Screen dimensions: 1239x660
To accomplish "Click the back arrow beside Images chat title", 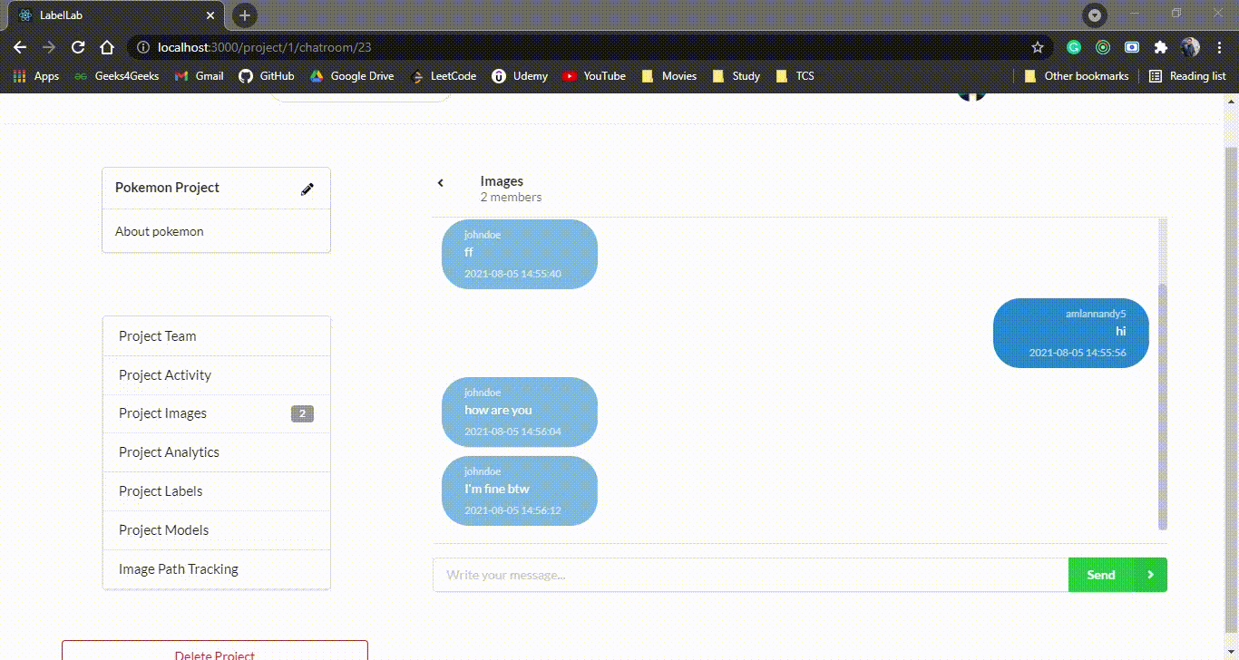I will coord(441,183).
